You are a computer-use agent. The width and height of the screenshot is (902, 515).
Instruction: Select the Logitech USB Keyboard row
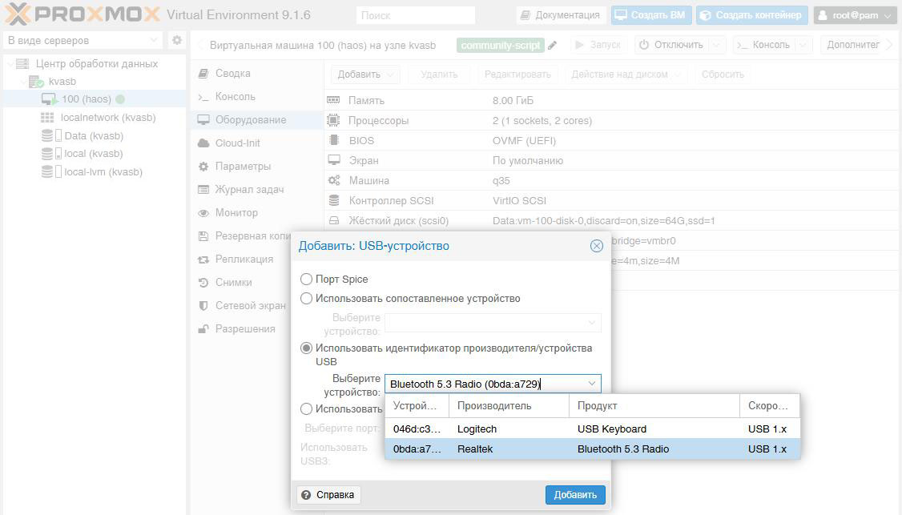click(593, 429)
